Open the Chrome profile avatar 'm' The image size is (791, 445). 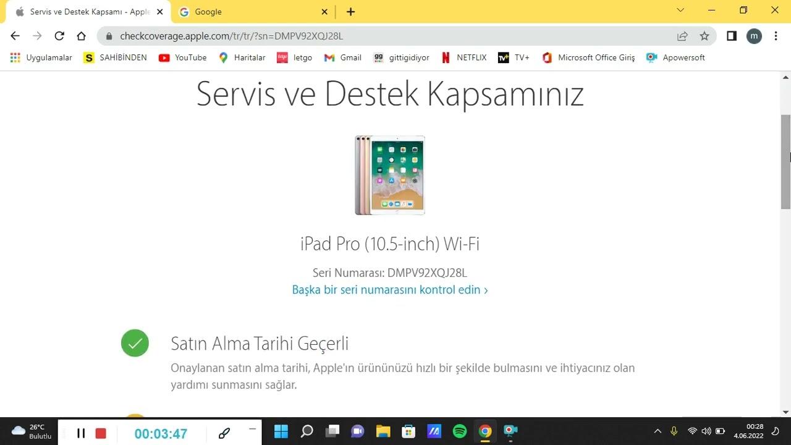(754, 36)
